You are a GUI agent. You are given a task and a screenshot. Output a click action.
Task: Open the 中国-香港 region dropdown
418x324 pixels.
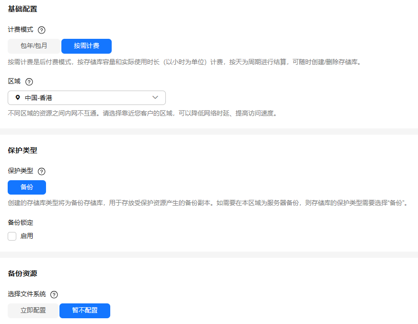pos(87,98)
